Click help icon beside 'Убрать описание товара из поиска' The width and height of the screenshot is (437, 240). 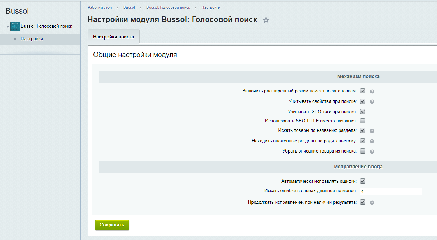372,151
